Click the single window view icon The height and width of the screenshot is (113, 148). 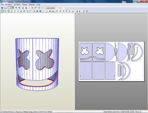[43, 8]
